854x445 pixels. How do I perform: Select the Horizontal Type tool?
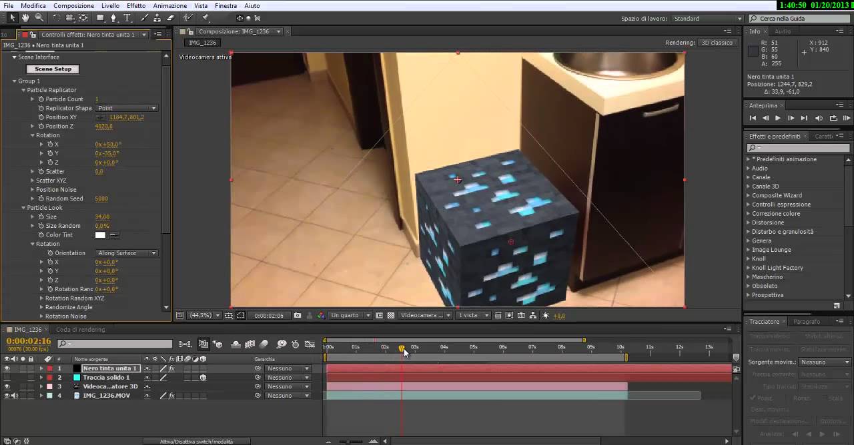(x=127, y=18)
